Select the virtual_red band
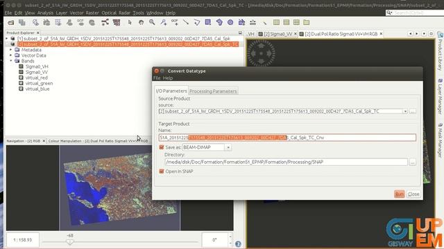The image size is (444, 249). (37, 77)
